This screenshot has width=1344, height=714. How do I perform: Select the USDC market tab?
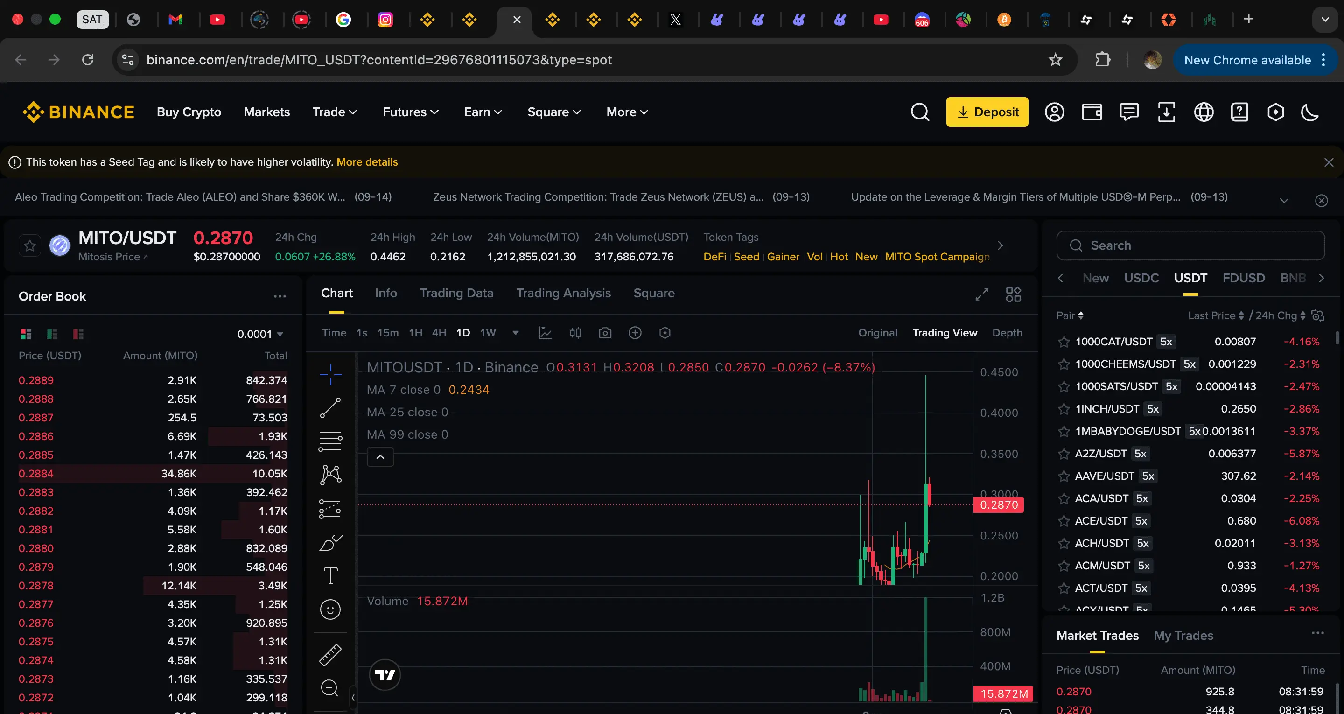[1141, 278]
